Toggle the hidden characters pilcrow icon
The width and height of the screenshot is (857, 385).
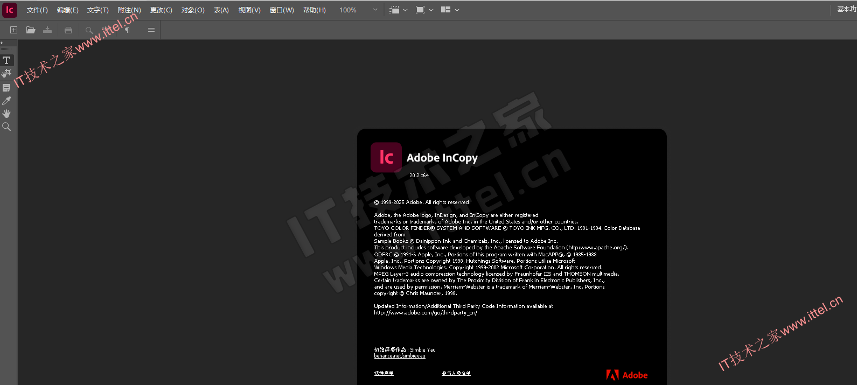coord(128,30)
